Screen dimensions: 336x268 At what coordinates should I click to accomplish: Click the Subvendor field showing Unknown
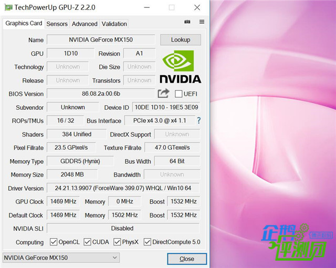click(73, 107)
